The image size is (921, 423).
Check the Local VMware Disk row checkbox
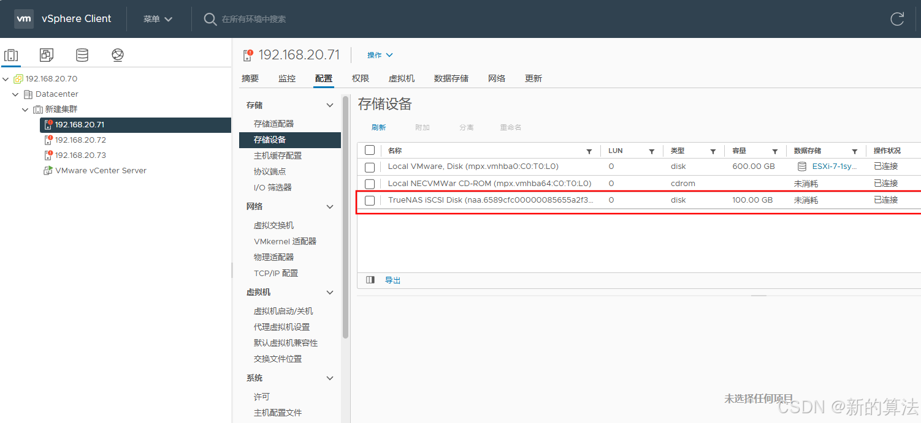(370, 167)
